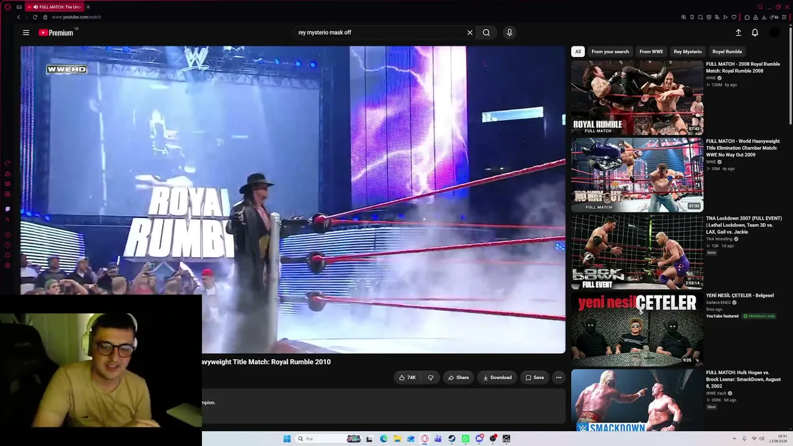793x446 pixels.
Task: Add page to bookmarks with heart icon
Action: pos(734,17)
